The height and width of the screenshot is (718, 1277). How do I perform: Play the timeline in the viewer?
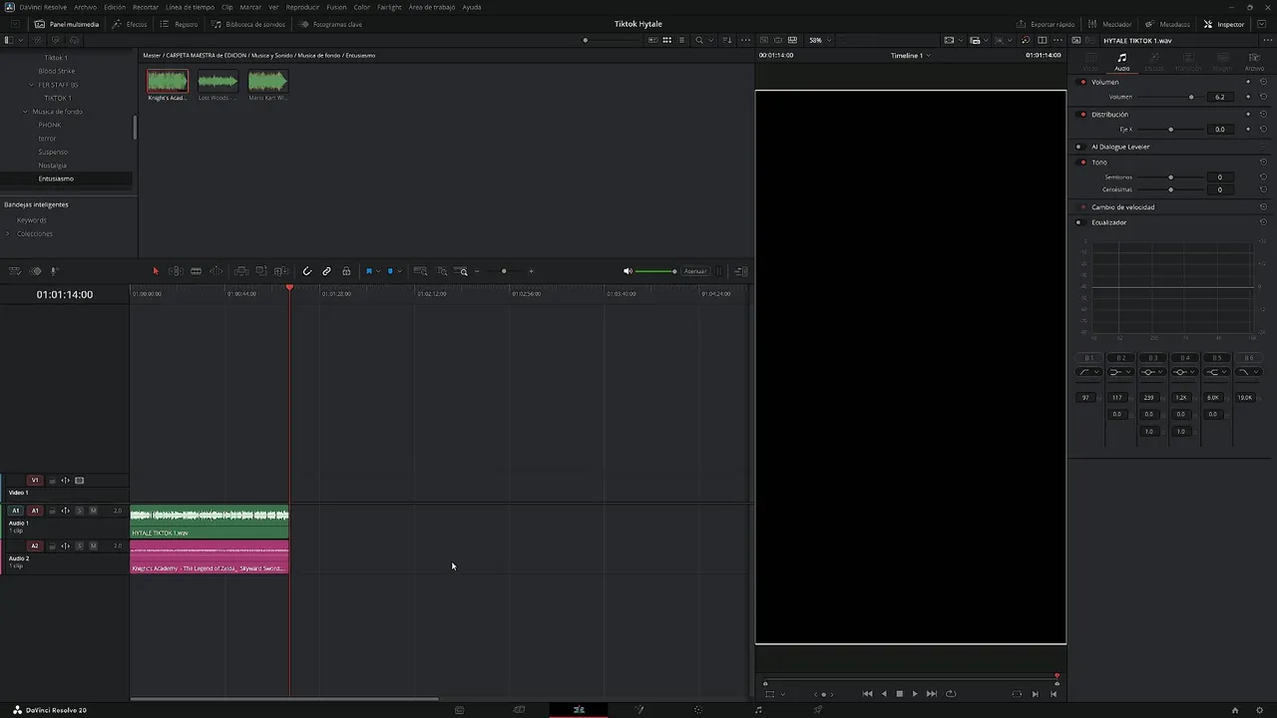point(915,694)
